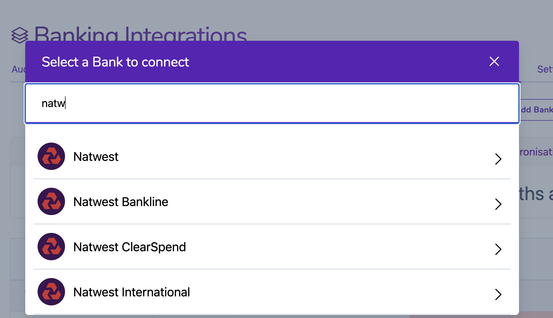Image resolution: width=553 pixels, height=318 pixels.
Task: Open the leftmost partially hidden tab
Action: coord(18,69)
